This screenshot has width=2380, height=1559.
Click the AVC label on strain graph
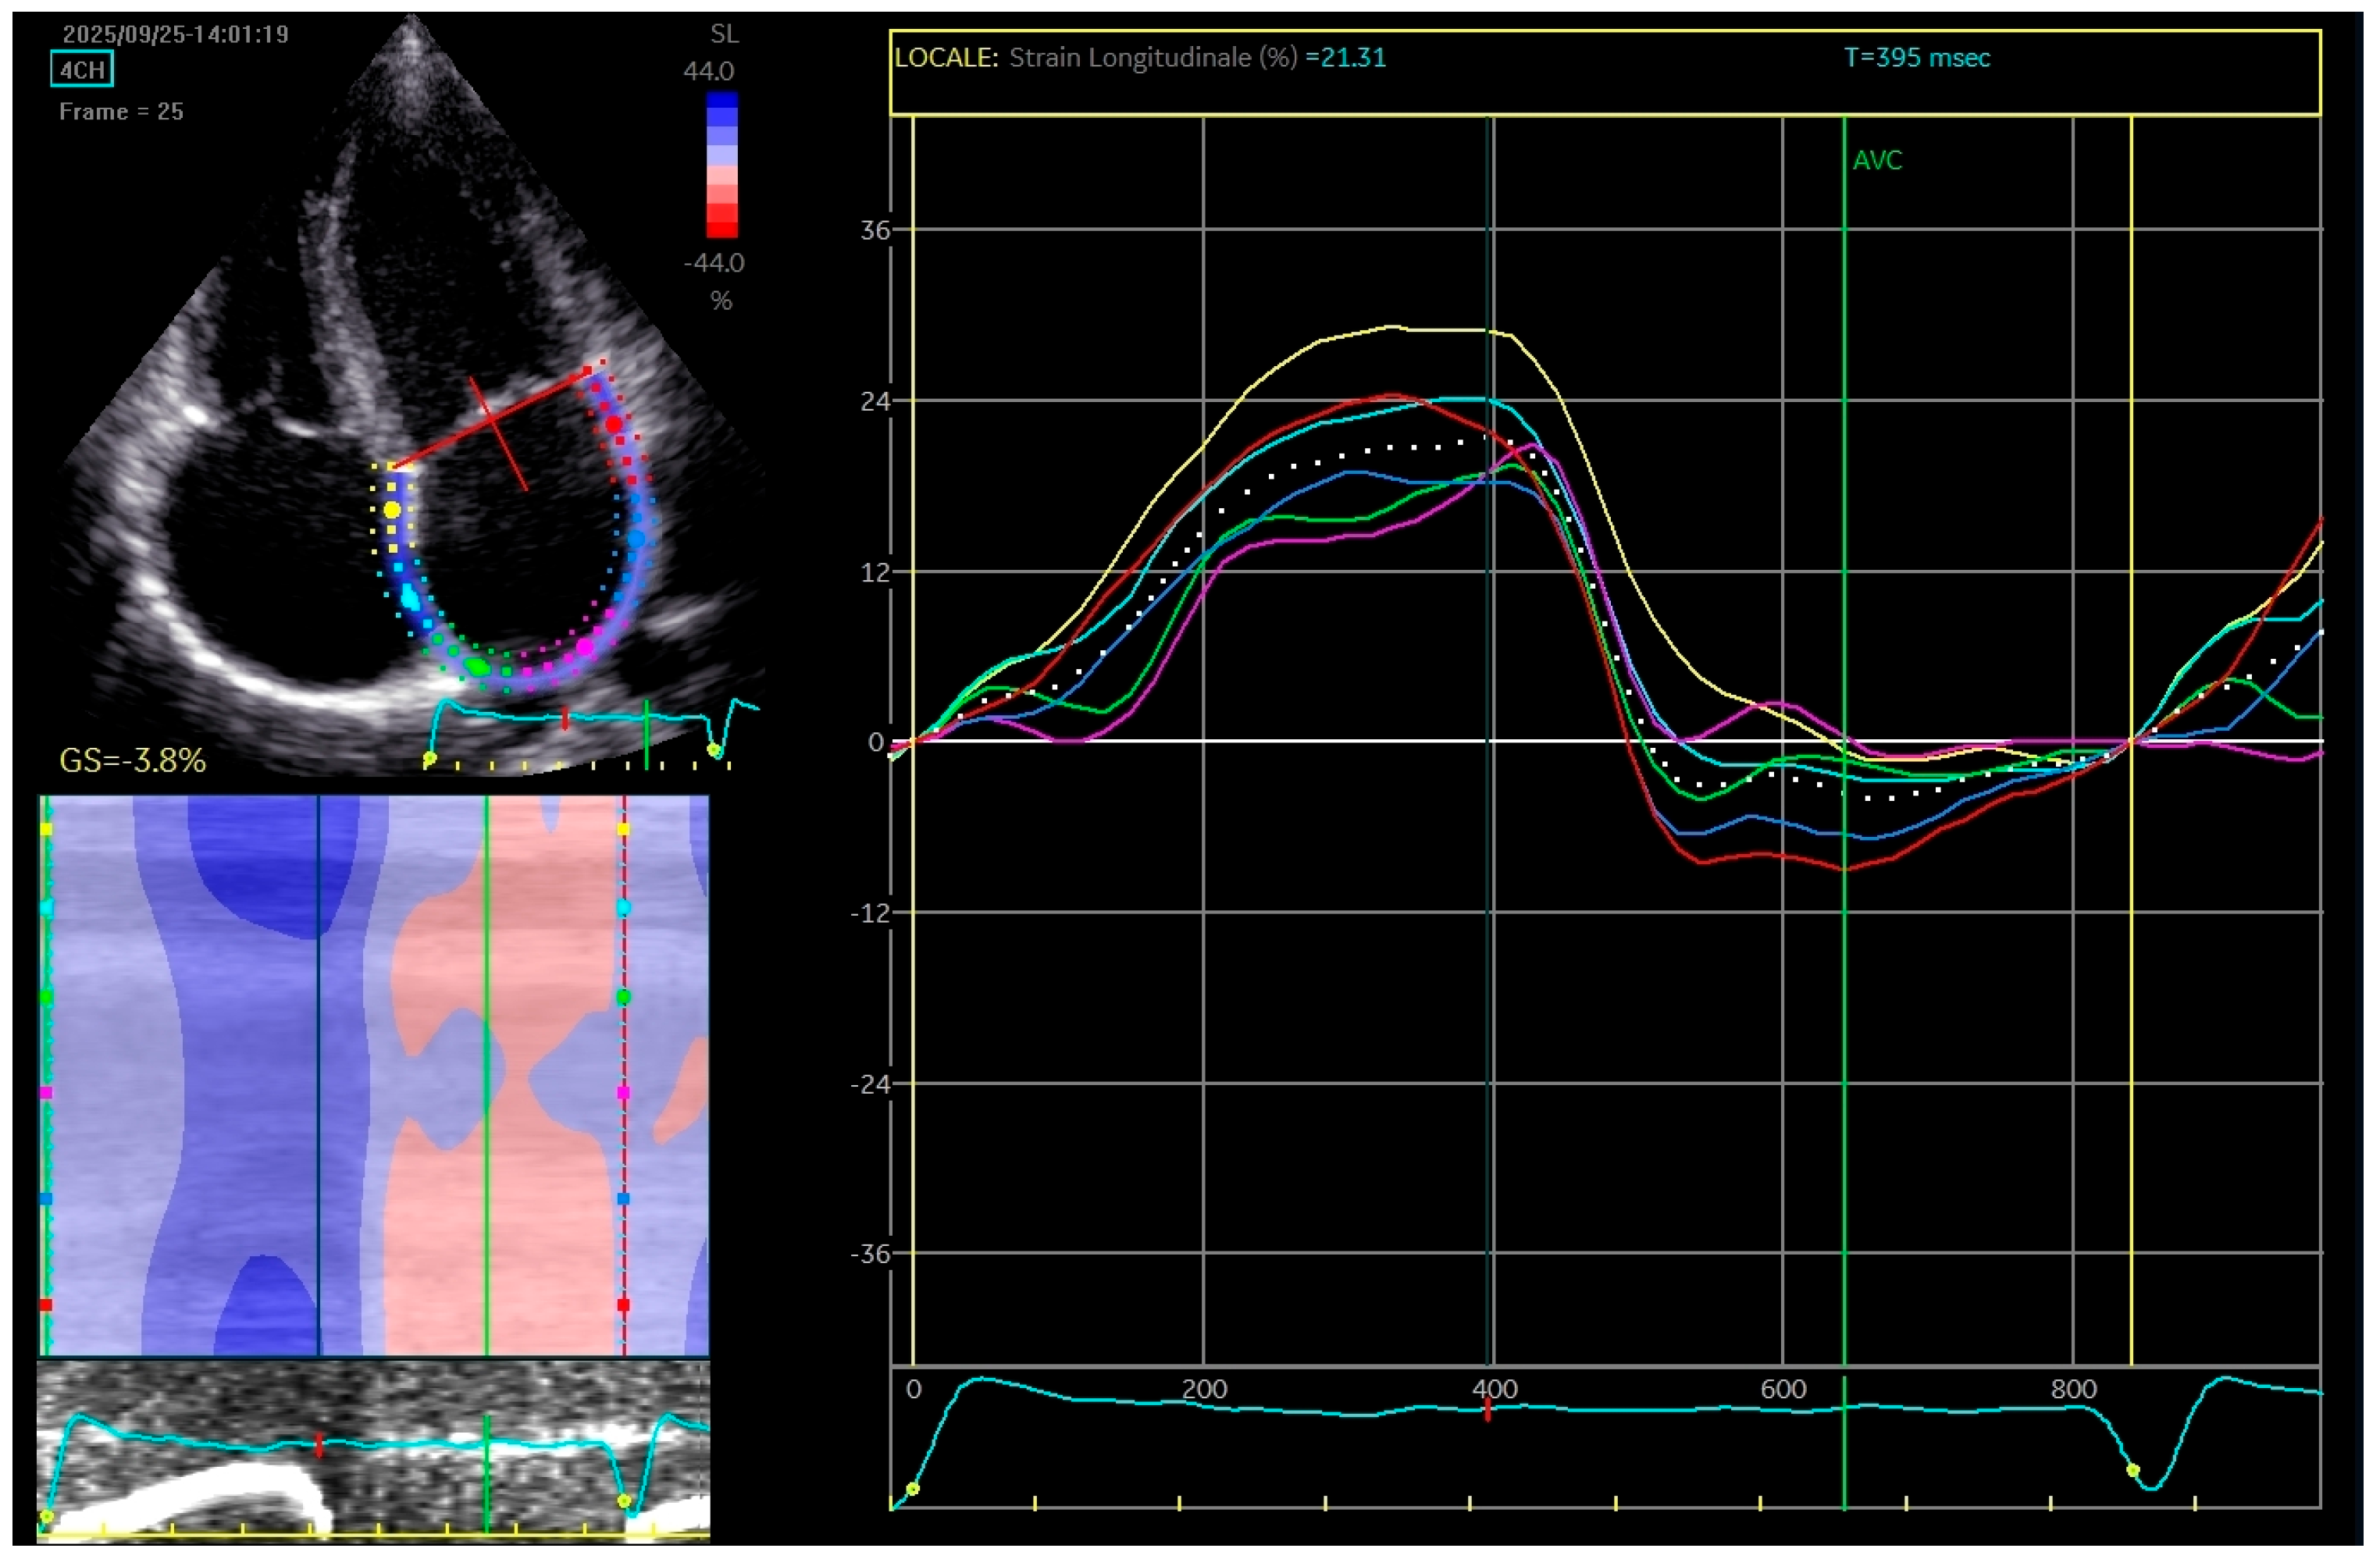[x=1877, y=160]
